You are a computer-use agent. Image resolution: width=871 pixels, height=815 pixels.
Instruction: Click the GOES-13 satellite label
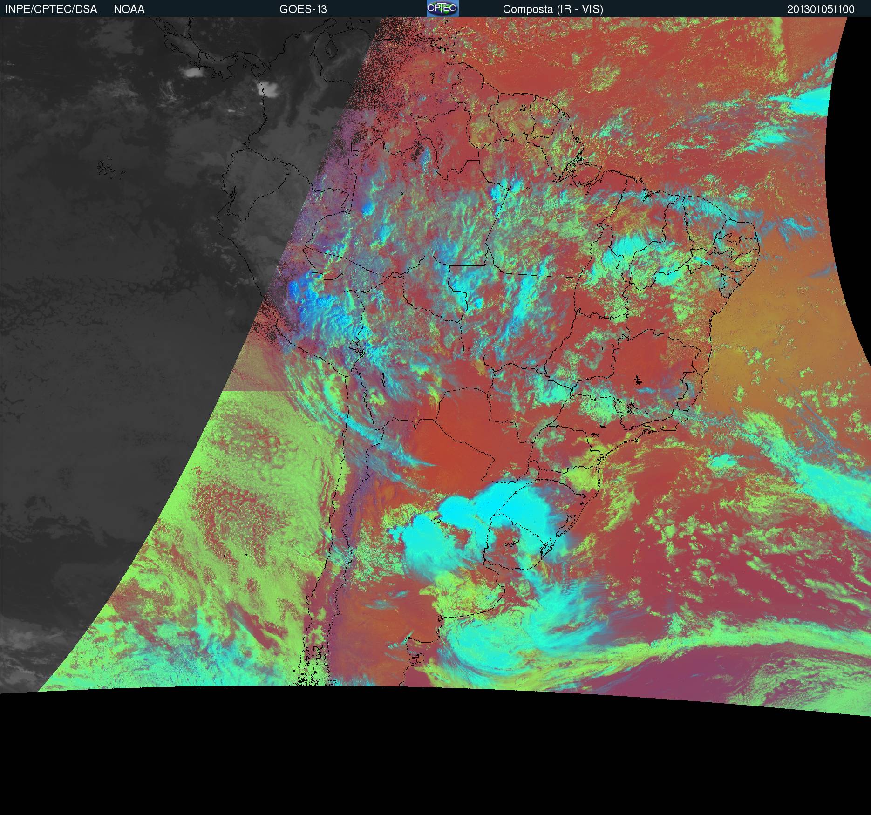pos(303,9)
